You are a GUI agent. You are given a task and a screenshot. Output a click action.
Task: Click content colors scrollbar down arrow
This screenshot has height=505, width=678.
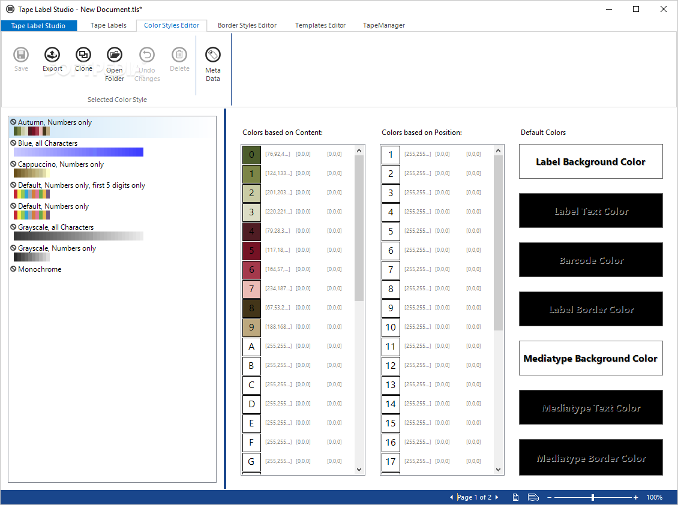359,469
